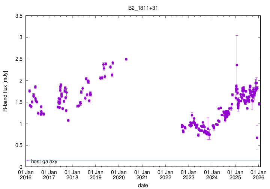
Task: Click the 01 Jan 2022 tick label
Action: pyautogui.click(x=165, y=175)
